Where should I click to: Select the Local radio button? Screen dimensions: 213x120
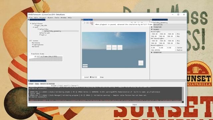pyautogui.click(x=83, y=77)
